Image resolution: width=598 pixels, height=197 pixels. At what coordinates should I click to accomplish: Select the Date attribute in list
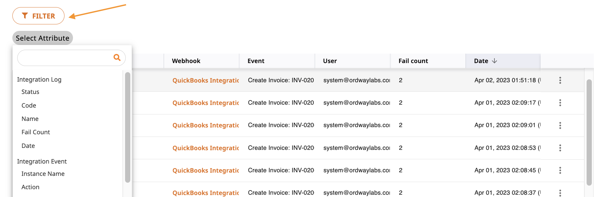[28, 146]
